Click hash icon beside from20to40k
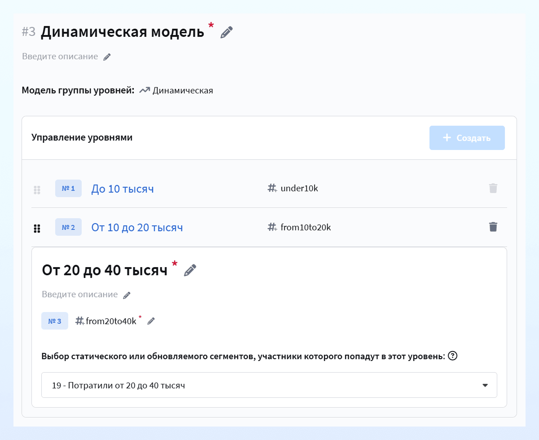Viewport: 539px width, 440px height. point(80,321)
